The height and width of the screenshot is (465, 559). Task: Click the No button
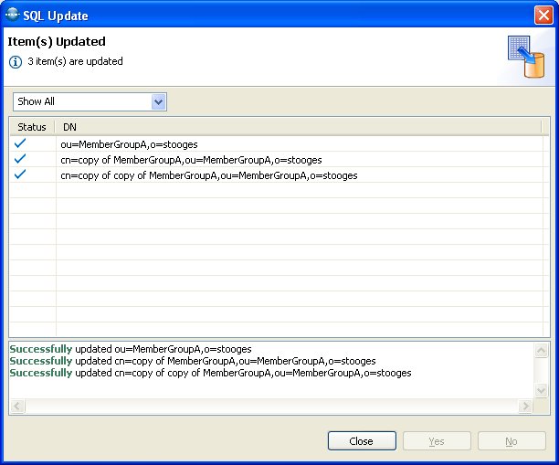pyautogui.click(x=512, y=441)
